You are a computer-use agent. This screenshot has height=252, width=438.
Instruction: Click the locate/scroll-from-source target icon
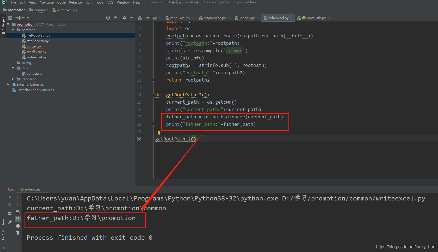[108, 18]
